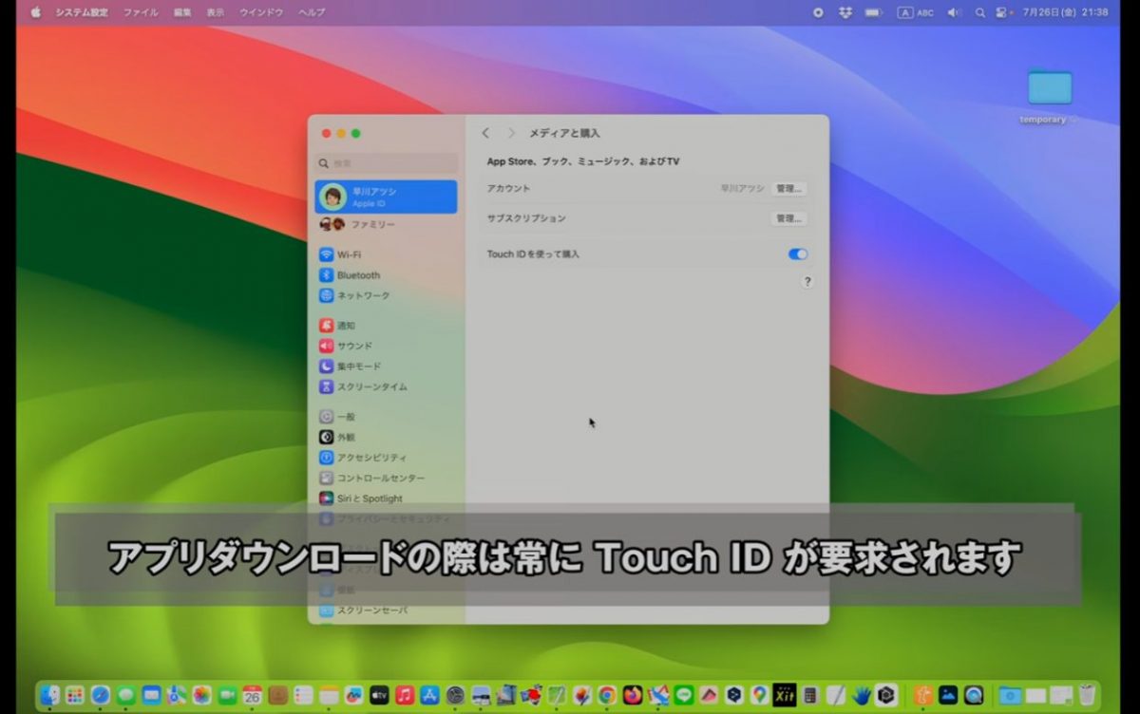Open the ヘルプ menu

pos(312,12)
